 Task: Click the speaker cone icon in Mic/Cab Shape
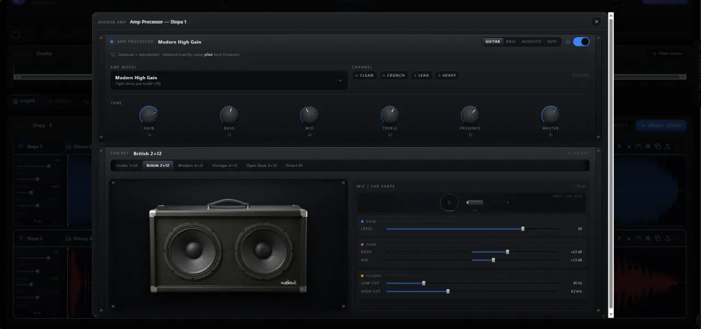click(450, 202)
